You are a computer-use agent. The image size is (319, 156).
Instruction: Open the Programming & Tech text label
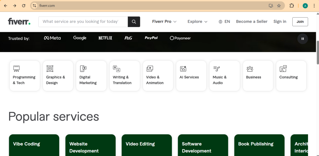point(24,80)
